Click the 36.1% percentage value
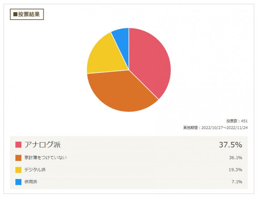This screenshot has height=198, width=258. click(235, 158)
